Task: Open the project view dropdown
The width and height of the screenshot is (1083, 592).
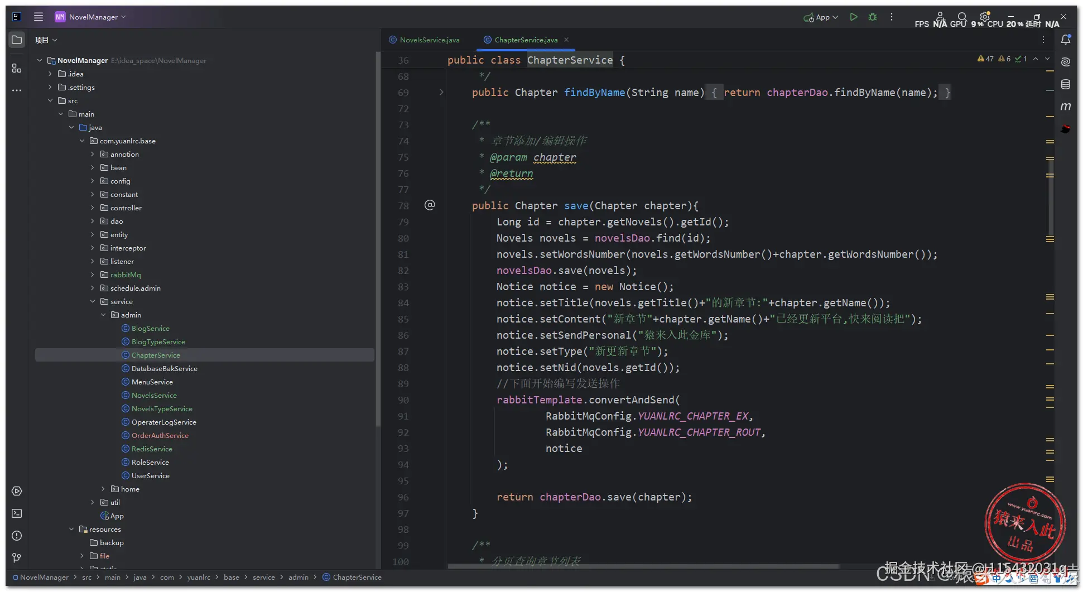Action: (x=46, y=40)
